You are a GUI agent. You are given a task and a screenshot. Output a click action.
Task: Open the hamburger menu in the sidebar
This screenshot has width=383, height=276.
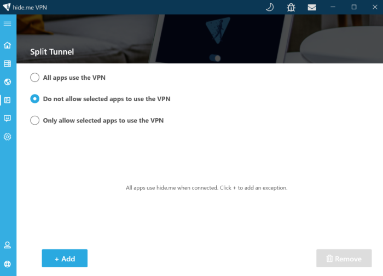click(x=7, y=24)
